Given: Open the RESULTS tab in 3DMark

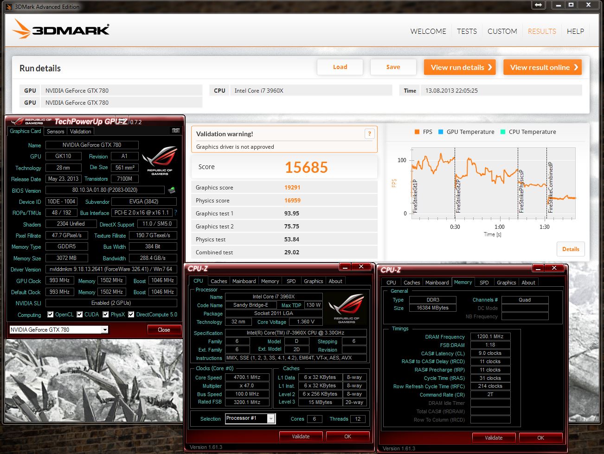Looking at the screenshot, I should (x=542, y=31).
